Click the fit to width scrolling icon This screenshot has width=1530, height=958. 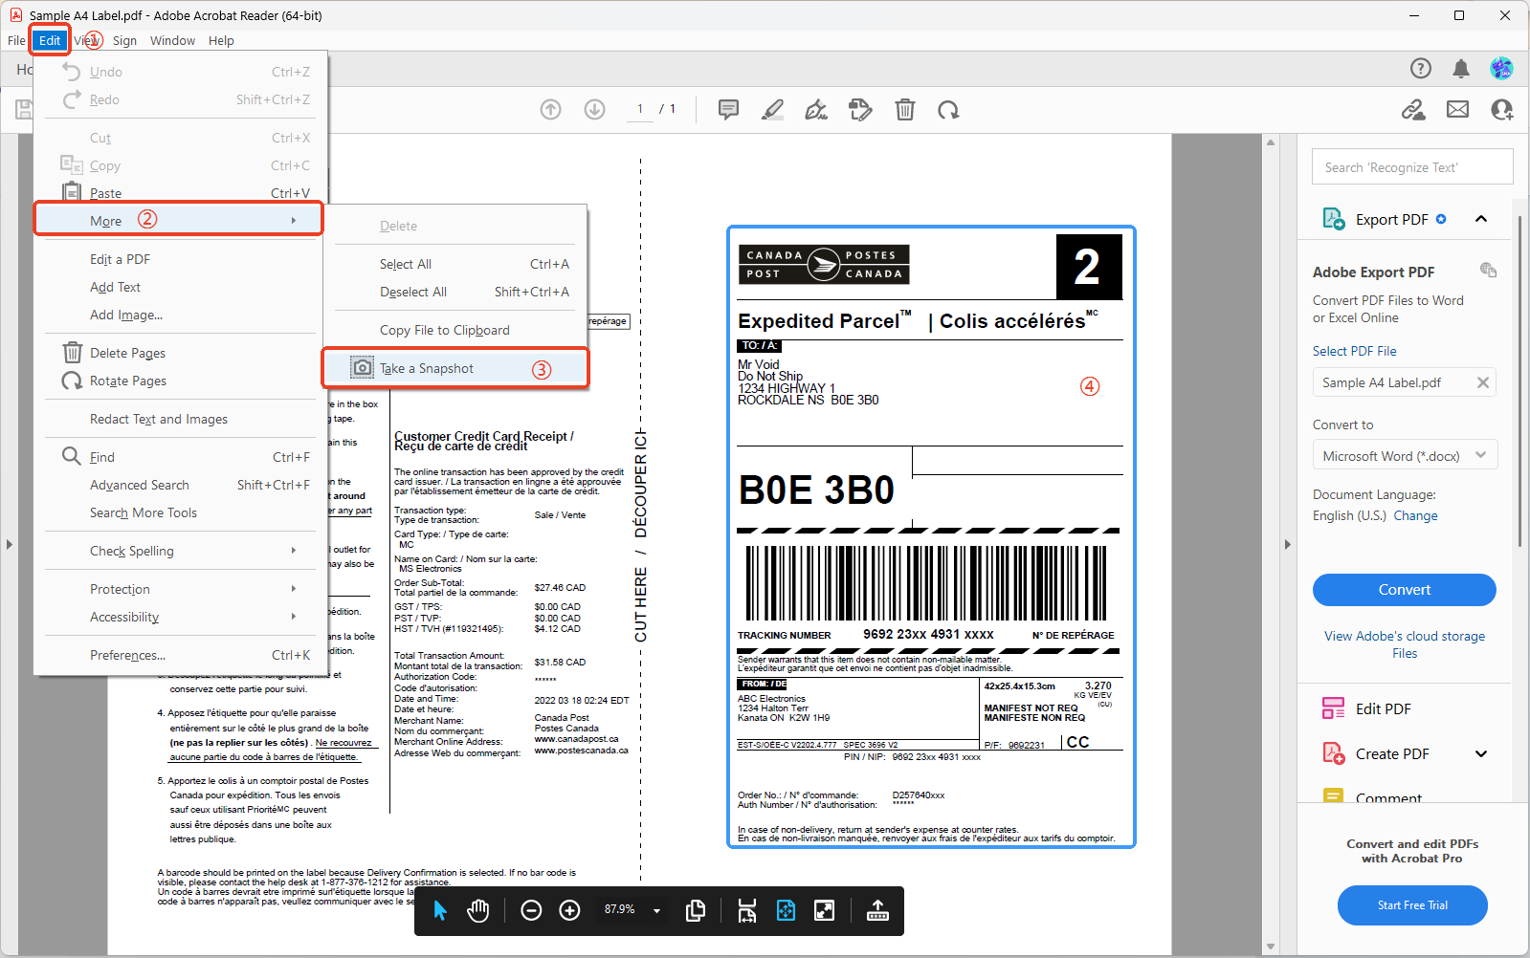point(747,910)
